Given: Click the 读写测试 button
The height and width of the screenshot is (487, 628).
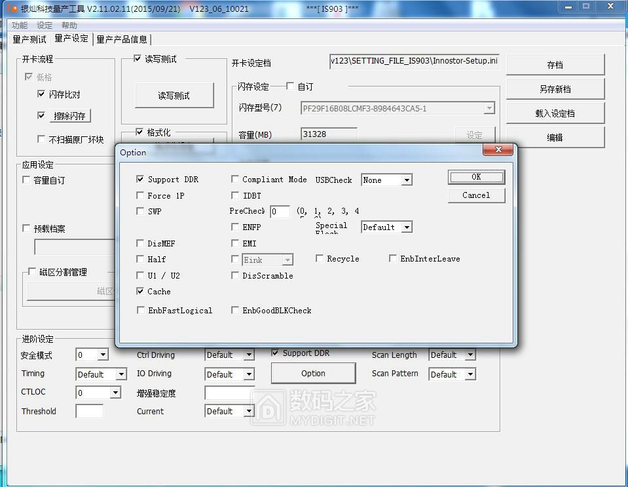Looking at the screenshot, I should coord(174,96).
